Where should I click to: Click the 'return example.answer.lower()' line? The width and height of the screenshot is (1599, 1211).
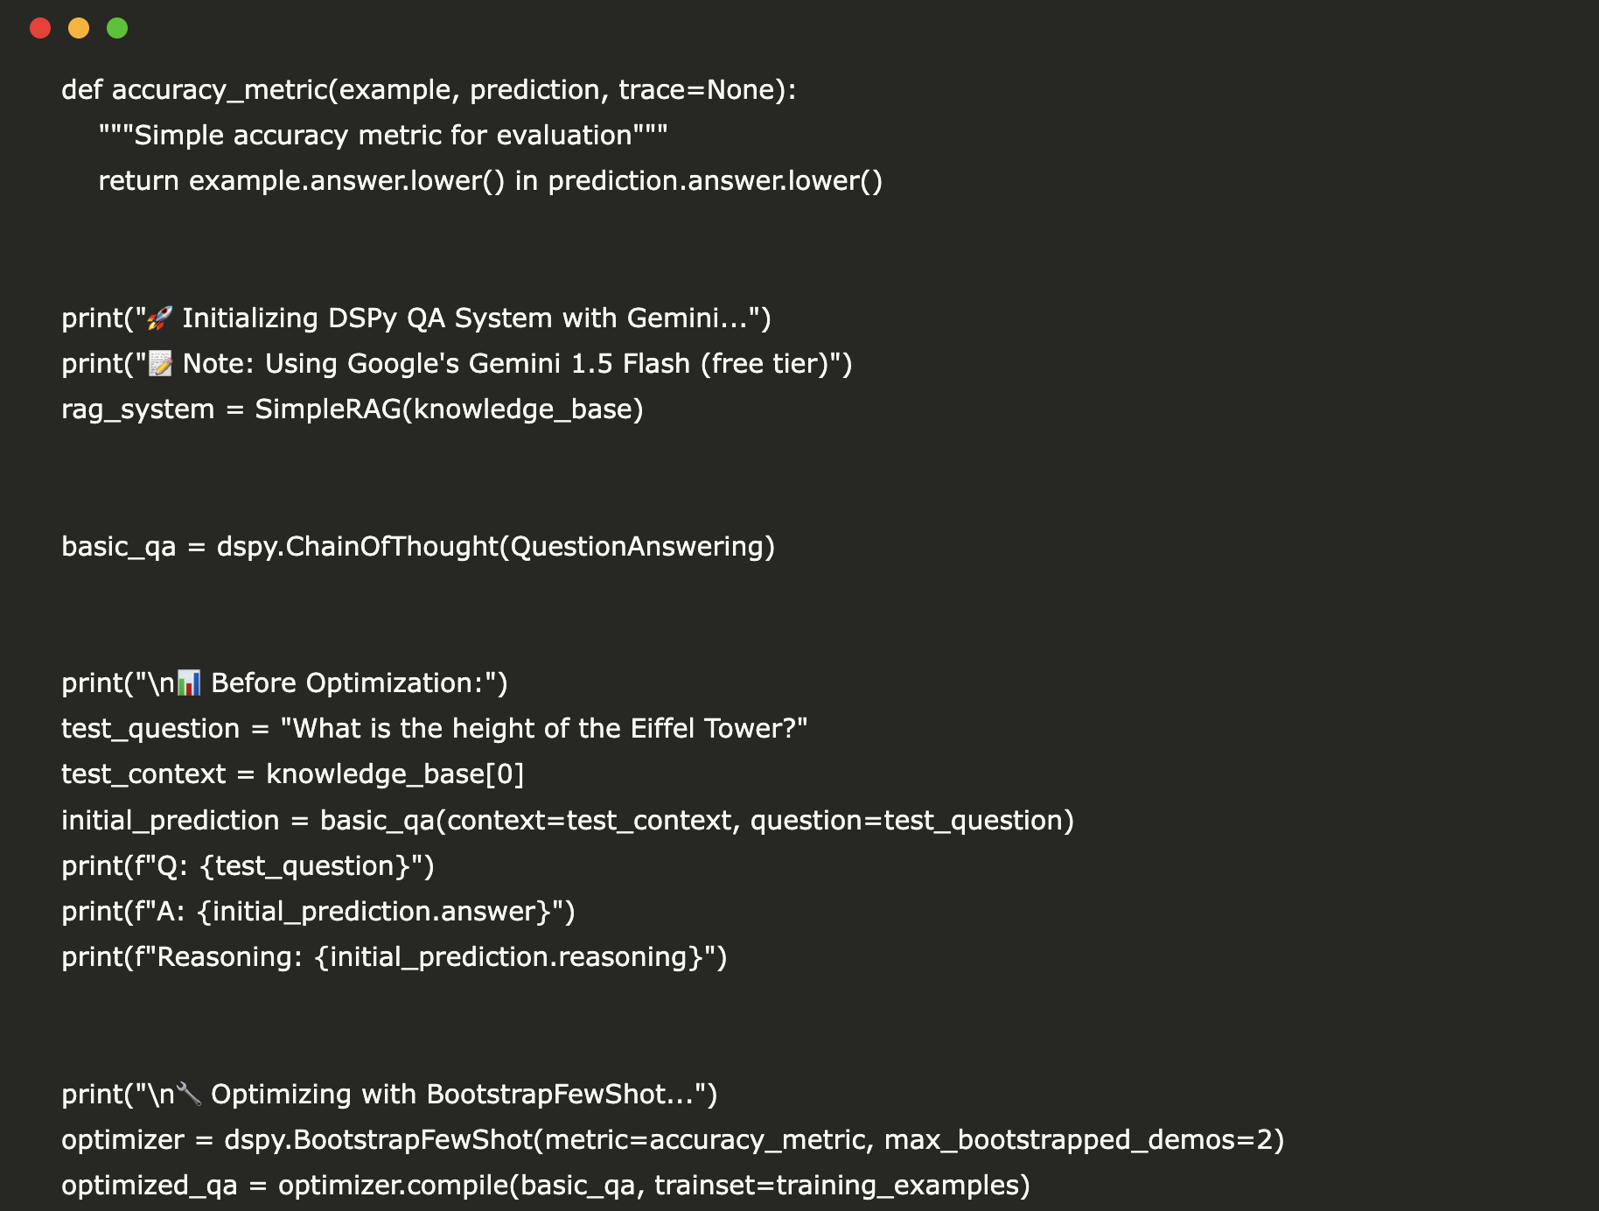490,181
